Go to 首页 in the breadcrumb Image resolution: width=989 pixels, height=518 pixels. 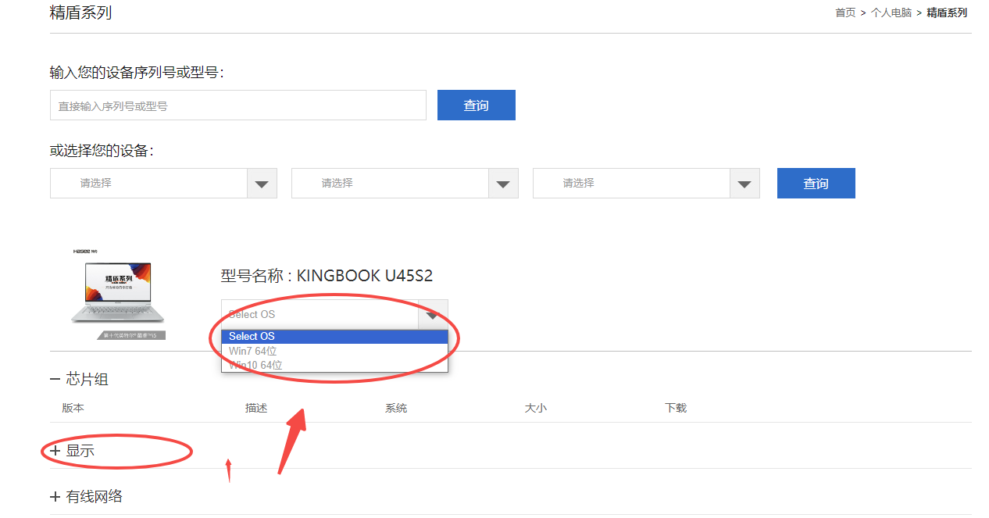(845, 13)
